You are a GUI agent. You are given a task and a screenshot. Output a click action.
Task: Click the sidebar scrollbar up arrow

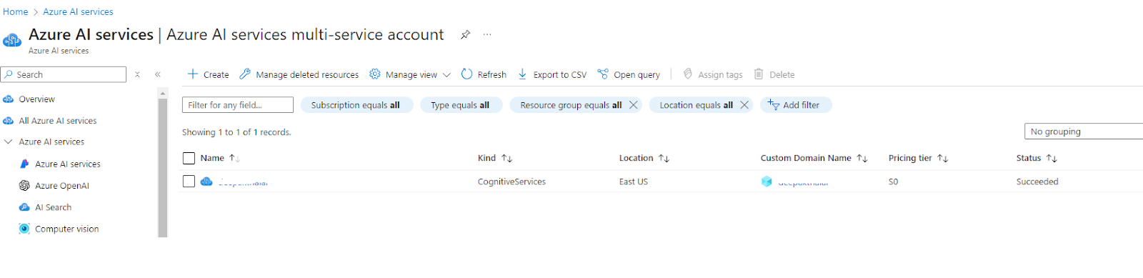[163, 93]
